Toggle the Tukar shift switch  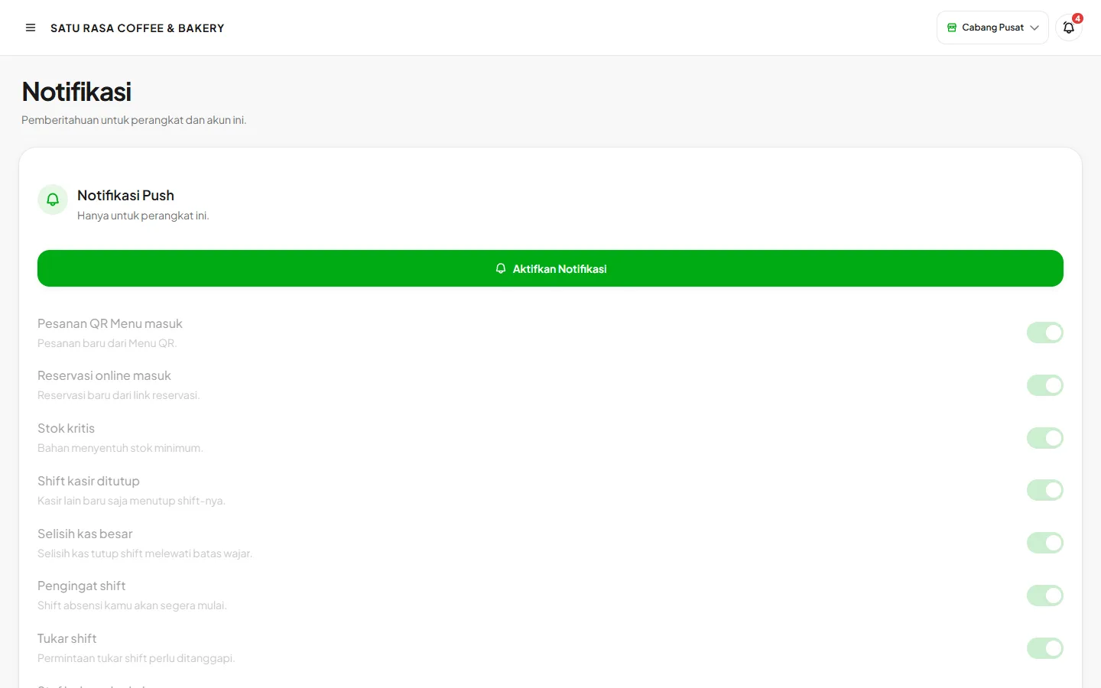(x=1045, y=648)
